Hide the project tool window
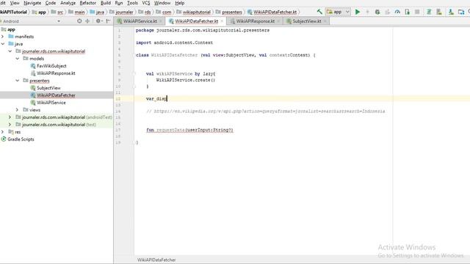Viewport: 470px width, 264px height. 109,21
